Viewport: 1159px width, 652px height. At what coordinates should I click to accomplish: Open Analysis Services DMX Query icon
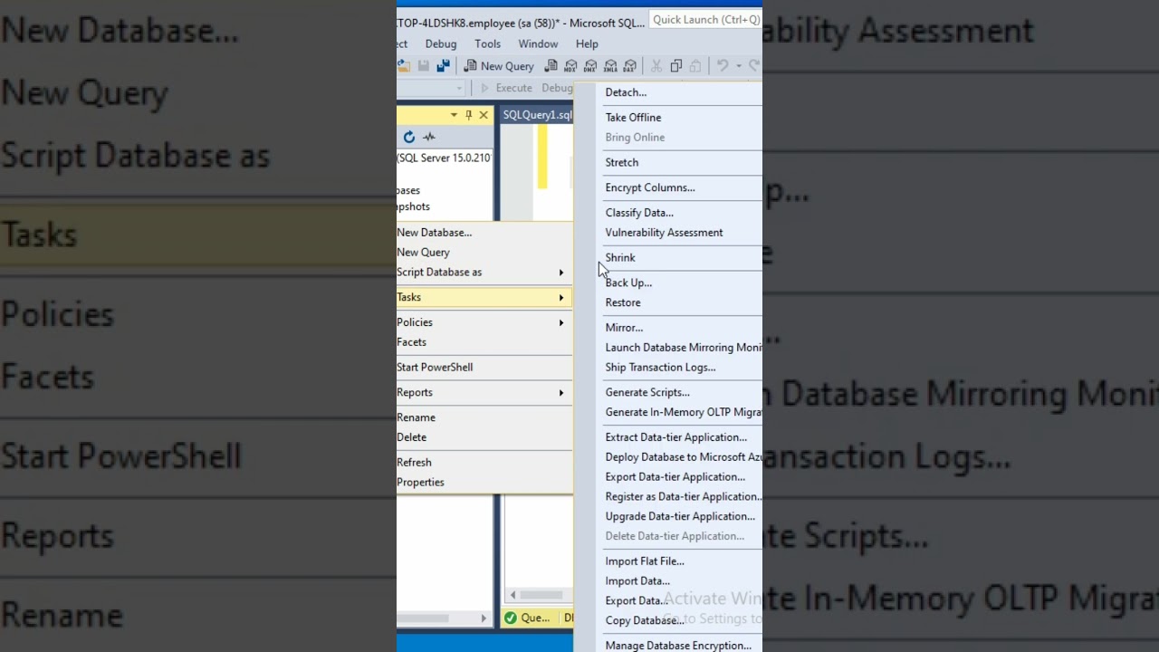click(590, 66)
